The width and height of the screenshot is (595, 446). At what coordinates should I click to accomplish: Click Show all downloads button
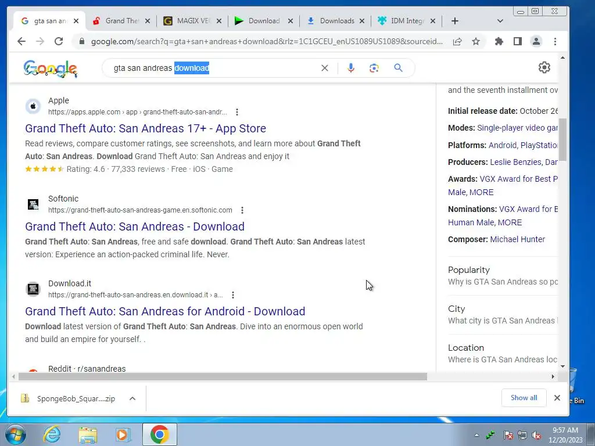tap(524, 397)
